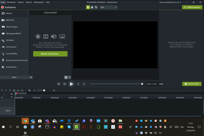Add a new track with plus button

pos(12,94)
